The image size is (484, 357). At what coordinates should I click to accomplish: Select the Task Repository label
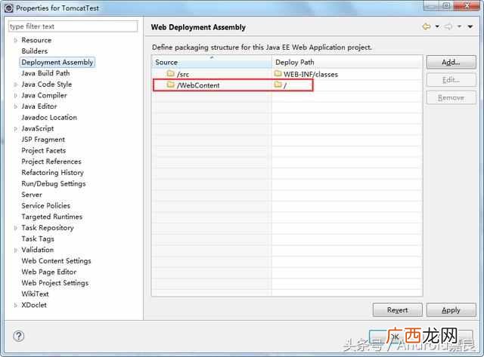pyautogui.click(x=48, y=228)
